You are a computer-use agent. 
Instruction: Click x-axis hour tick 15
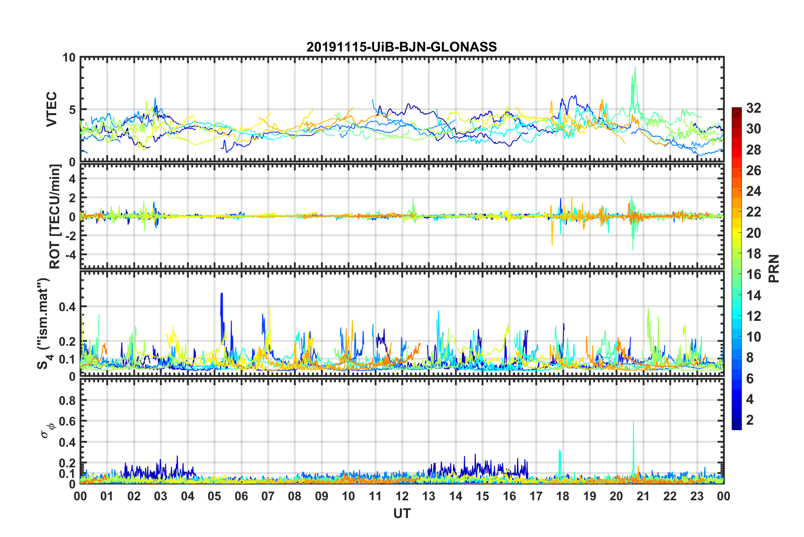point(482,496)
